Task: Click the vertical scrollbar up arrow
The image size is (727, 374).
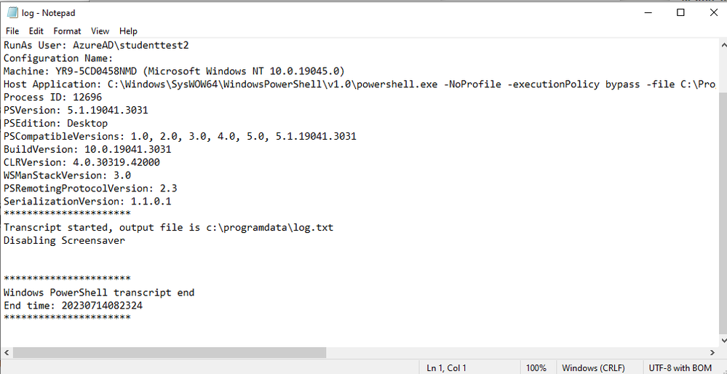Action: [723, 44]
